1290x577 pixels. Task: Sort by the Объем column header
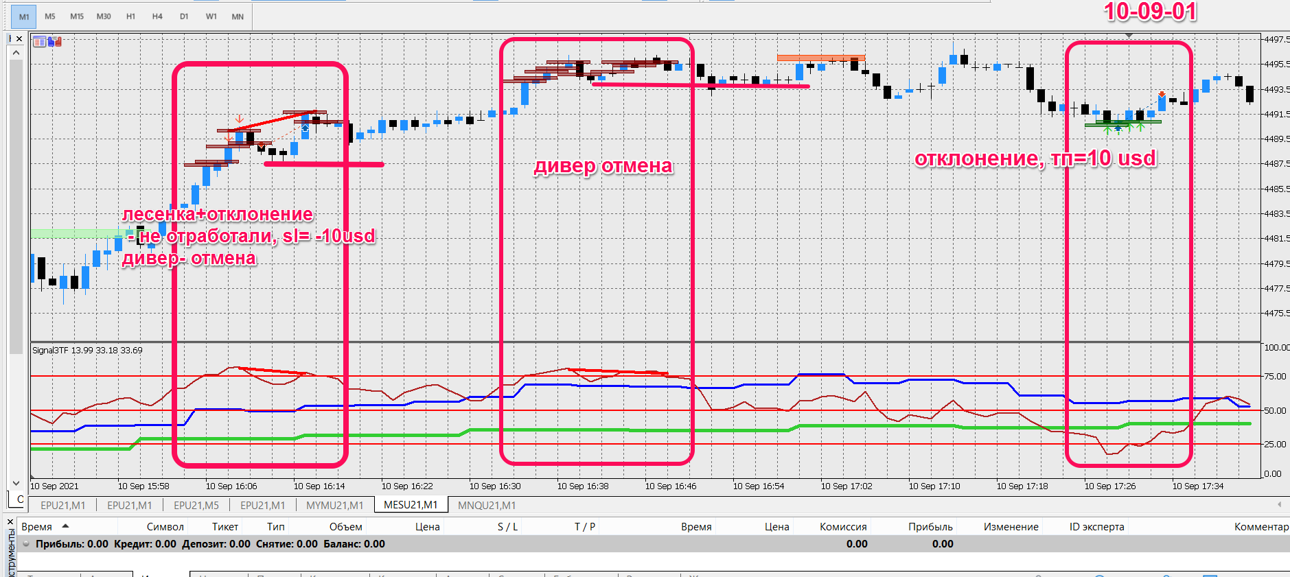[x=346, y=526]
